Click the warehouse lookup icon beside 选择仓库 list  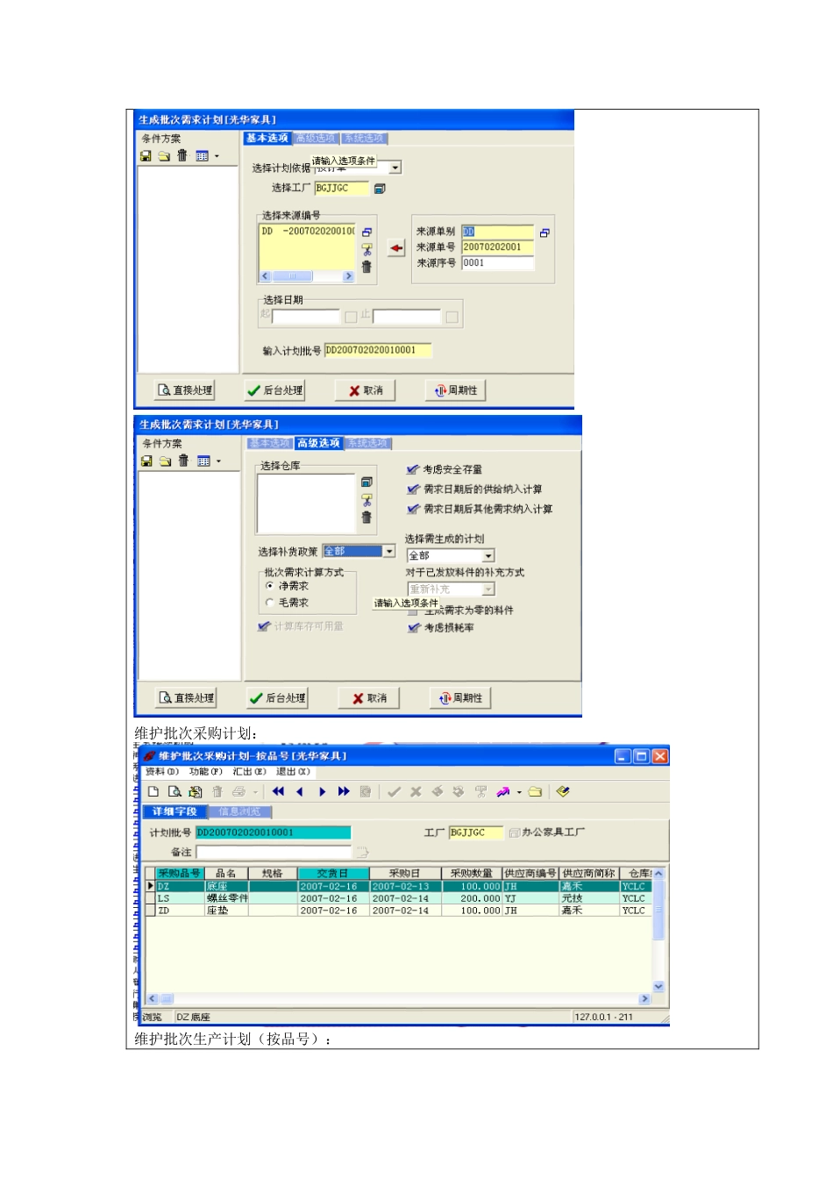[367, 482]
